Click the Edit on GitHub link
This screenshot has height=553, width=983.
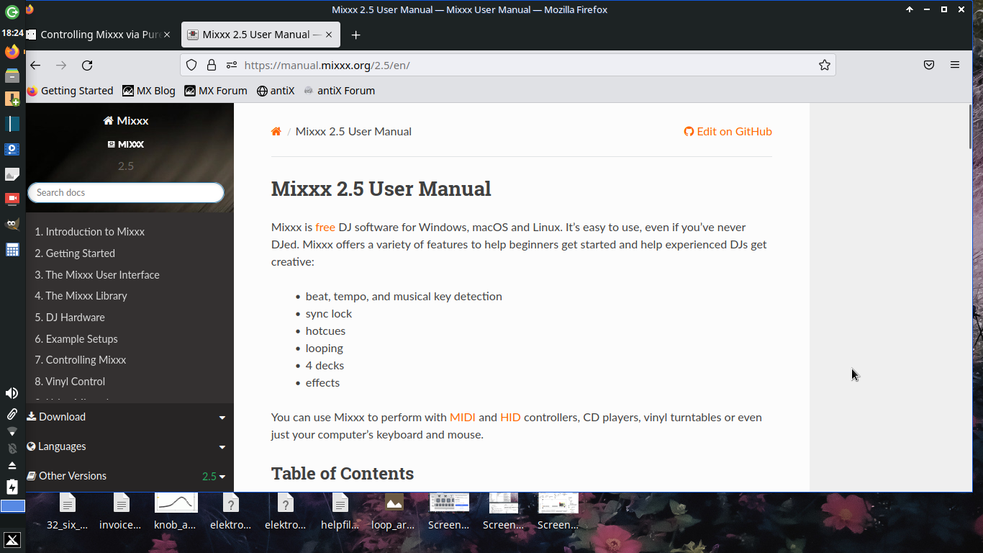tap(728, 131)
